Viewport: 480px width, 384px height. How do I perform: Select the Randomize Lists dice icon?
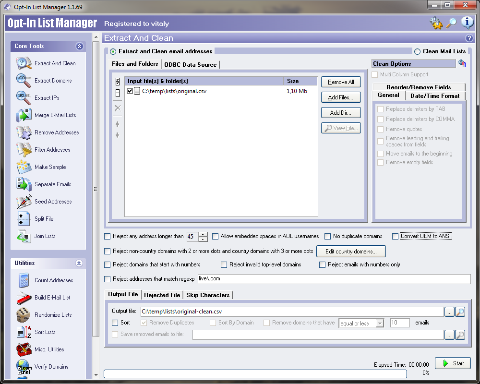24,315
